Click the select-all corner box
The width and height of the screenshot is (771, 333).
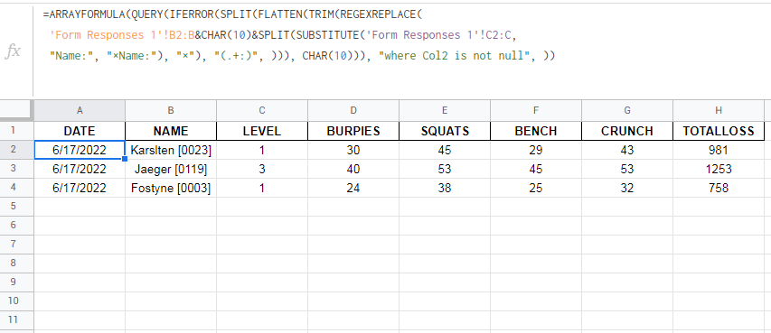pyautogui.click(x=16, y=110)
